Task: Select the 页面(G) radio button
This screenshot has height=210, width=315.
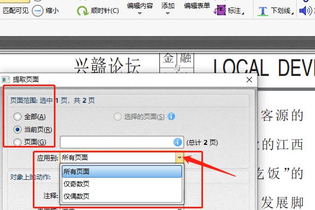Action: click(17, 142)
